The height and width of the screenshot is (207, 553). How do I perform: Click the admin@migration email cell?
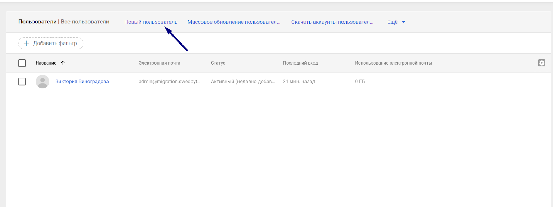pyautogui.click(x=169, y=82)
